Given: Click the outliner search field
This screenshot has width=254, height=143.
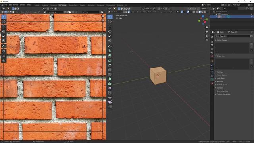Looking at the screenshot, I should 231,8.
